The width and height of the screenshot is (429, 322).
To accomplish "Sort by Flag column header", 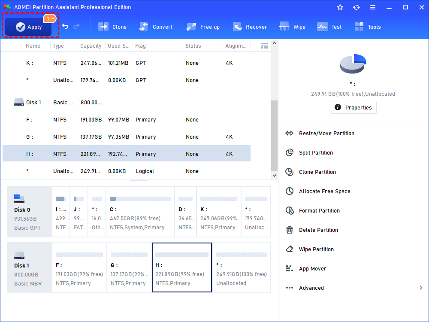I will (x=140, y=46).
